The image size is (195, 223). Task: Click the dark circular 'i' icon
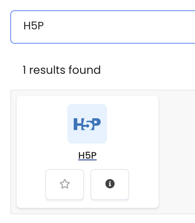(110, 184)
